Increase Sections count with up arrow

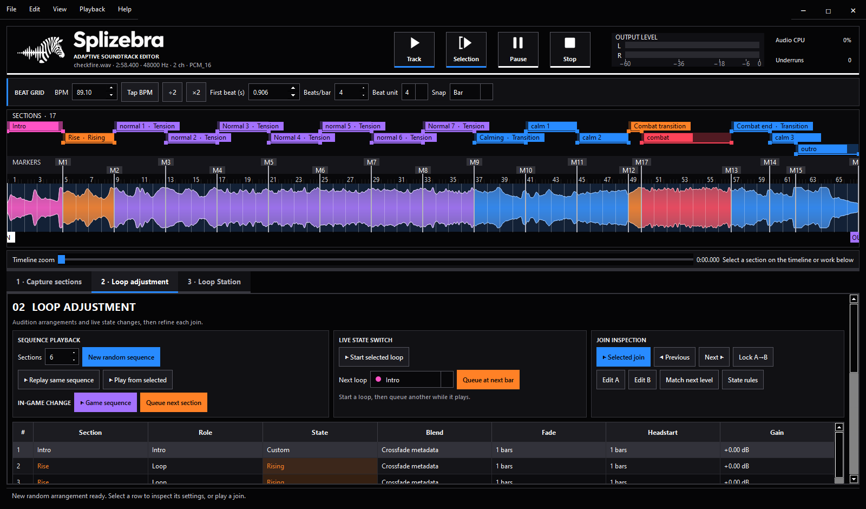click(x=74, y=353)
